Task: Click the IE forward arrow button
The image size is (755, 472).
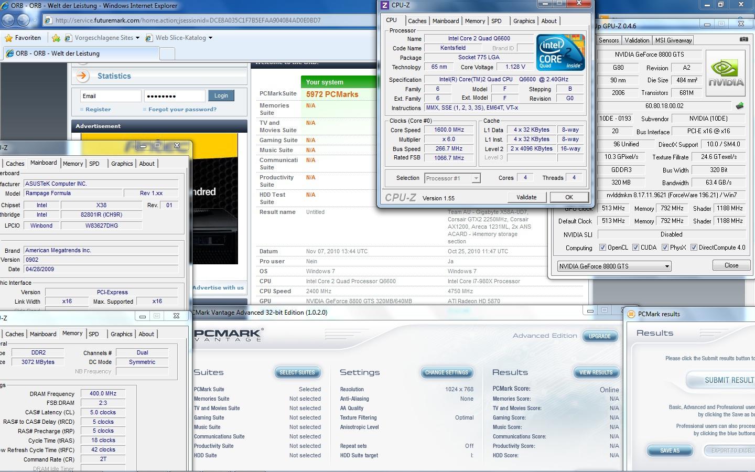Action: pos(24,20)
